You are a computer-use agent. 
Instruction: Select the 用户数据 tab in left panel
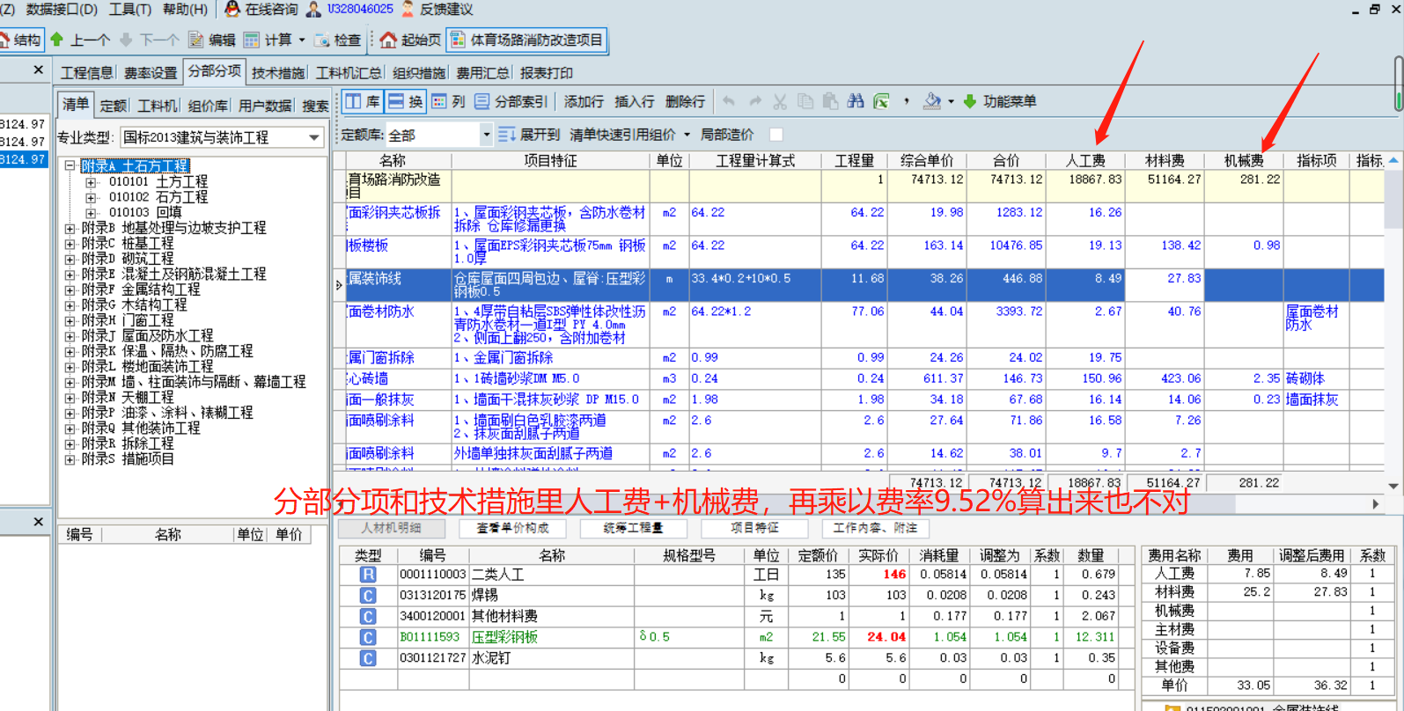pyautogui.click(x=265, y=106)
